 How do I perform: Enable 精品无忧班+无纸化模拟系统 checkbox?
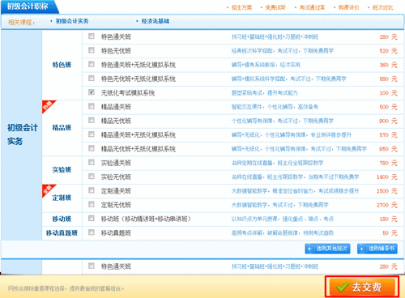tap(92, 148)
